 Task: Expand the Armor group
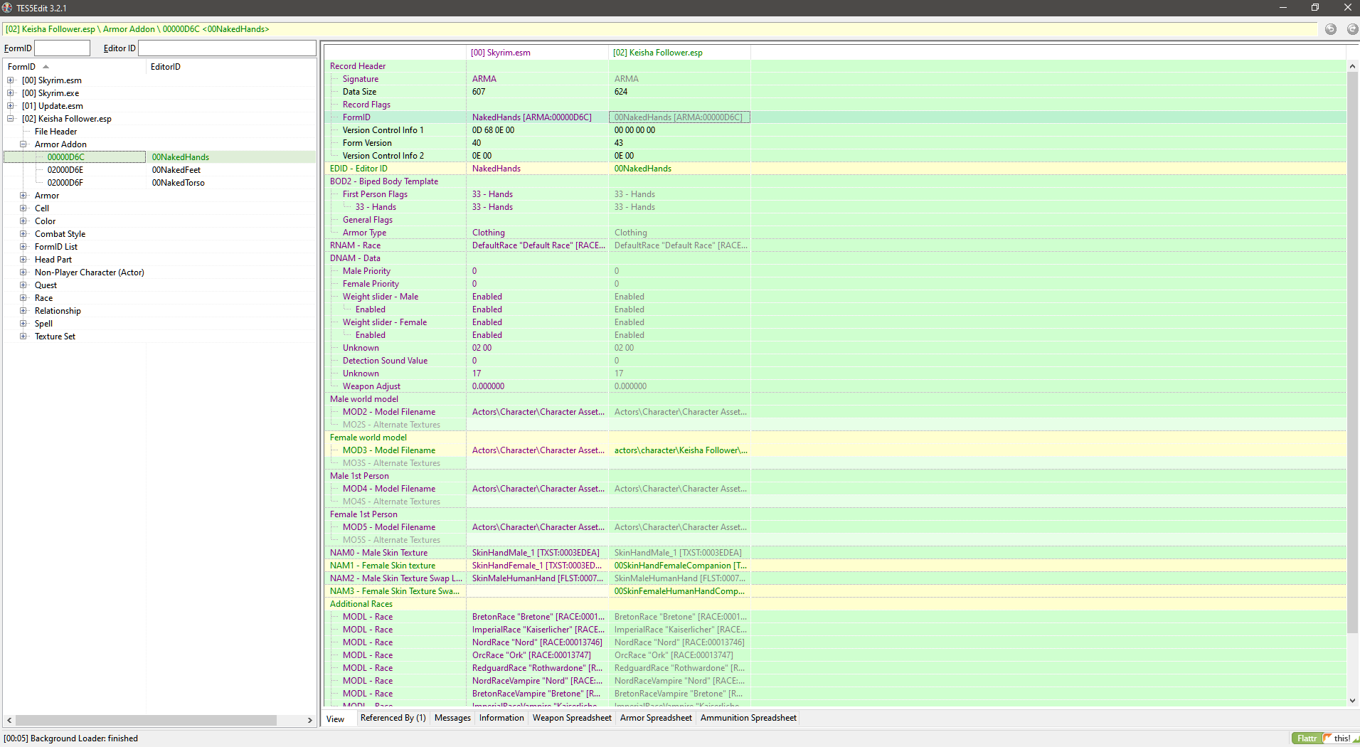(x=23, y=196)
